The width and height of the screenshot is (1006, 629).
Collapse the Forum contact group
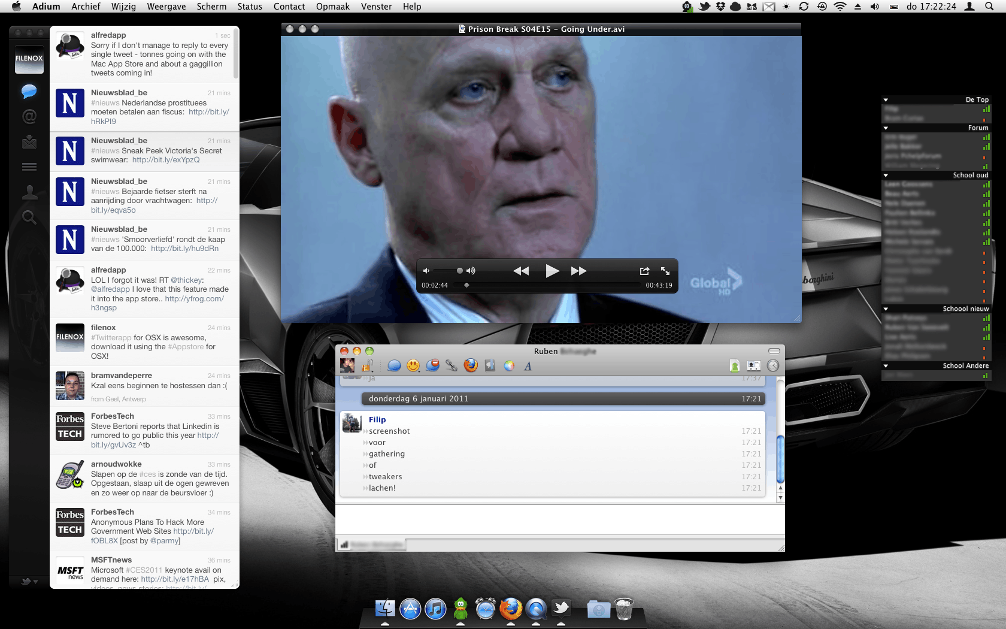pyautogui.click(x=886, y=128)
